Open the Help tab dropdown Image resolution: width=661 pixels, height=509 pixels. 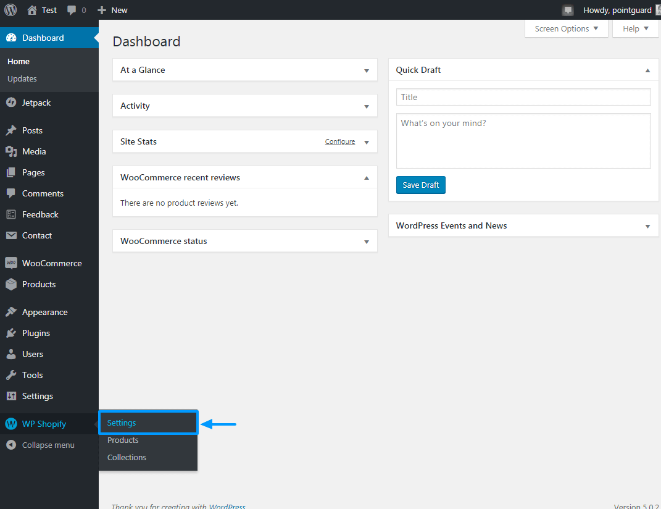point(635,28)
